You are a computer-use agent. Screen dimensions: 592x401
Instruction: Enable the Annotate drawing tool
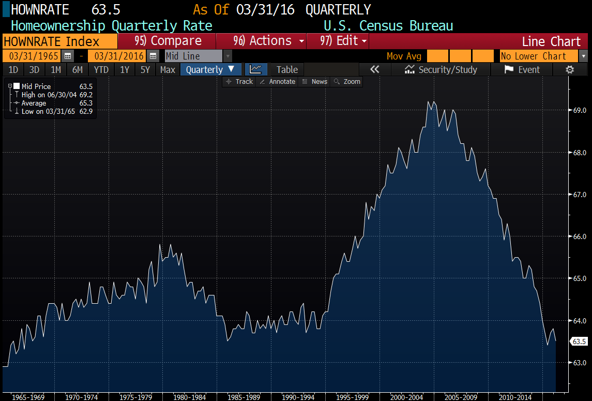click(x=277, y=82)
